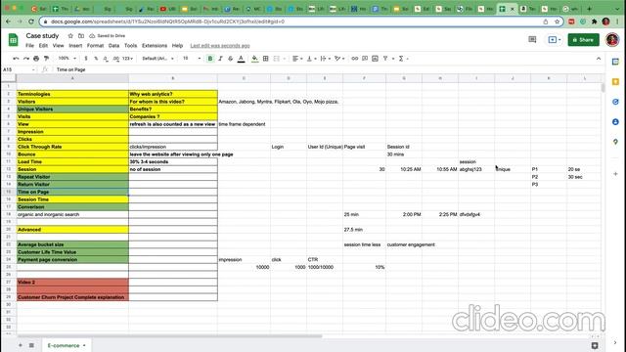Image resolution: width=626 pixels, height=352 pixels.
Task: Click the Name box showing A15
Action: coord(19,69)
